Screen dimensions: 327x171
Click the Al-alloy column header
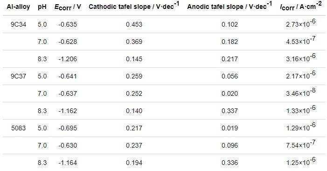(18, 7)
